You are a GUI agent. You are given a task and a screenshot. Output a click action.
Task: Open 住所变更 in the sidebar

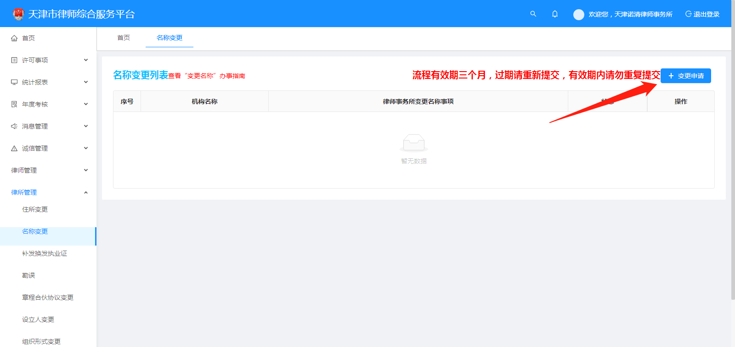pyautogui.click(x=35, y=209)
